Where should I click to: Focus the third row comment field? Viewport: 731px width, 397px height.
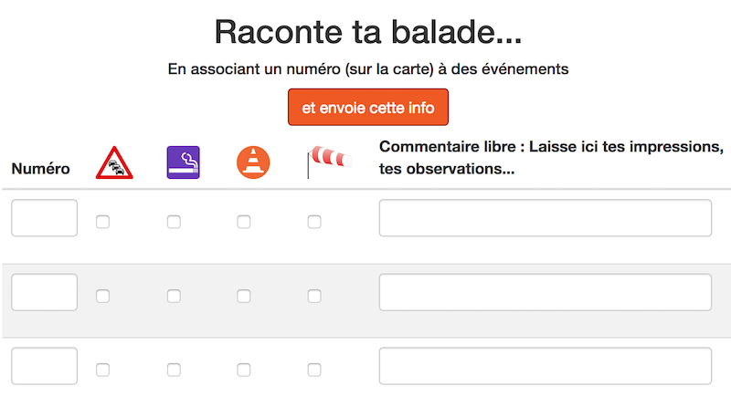click(x=545, y=366)
